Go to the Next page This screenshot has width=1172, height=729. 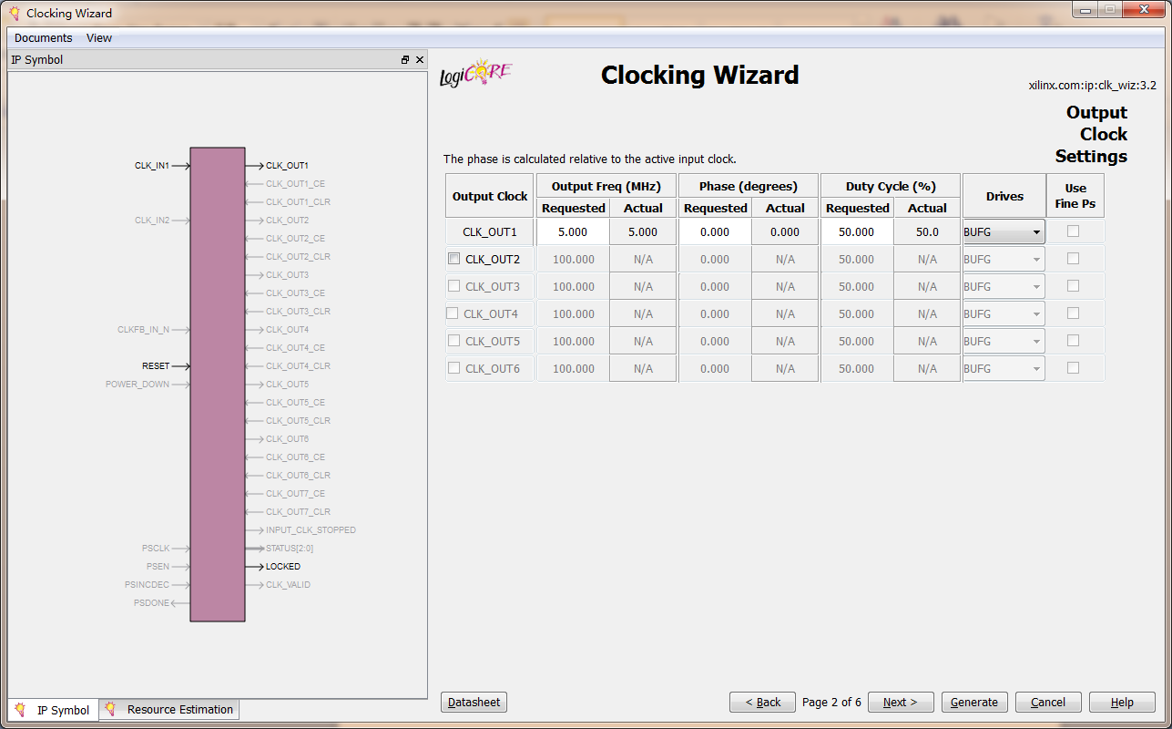point(900,702)
